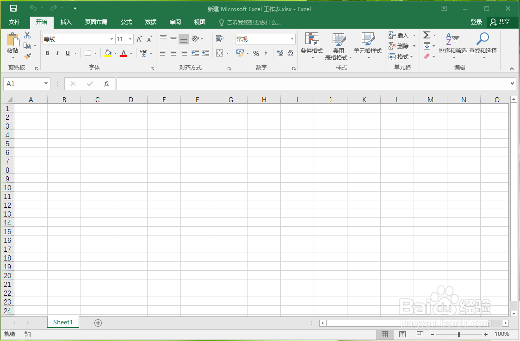Viewport: 520px width, 341px height.
Task: Add a new sheet with the plus button
Action: (98, 322)
